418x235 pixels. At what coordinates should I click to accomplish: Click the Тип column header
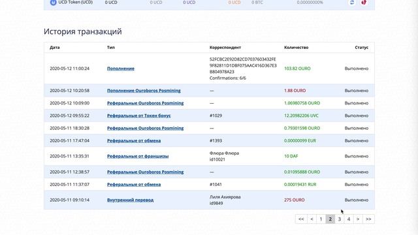click(111, 48)
